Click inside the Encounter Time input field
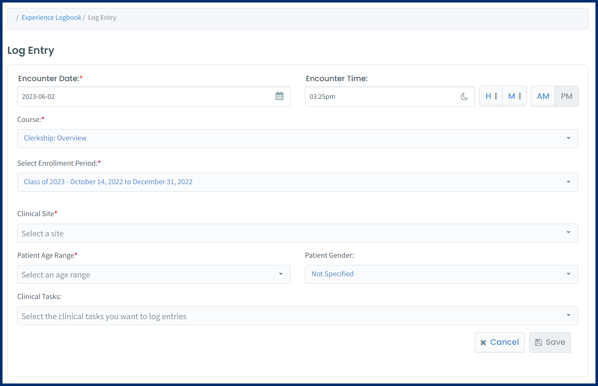The height and width of the screenshot is (386, 598). 379,96
